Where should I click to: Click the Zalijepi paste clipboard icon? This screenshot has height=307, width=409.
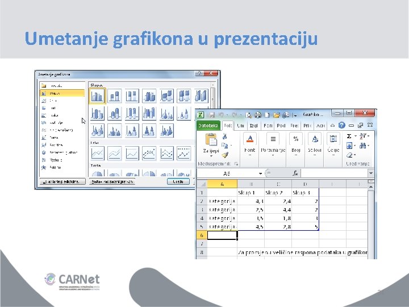(x=211, y=139)
